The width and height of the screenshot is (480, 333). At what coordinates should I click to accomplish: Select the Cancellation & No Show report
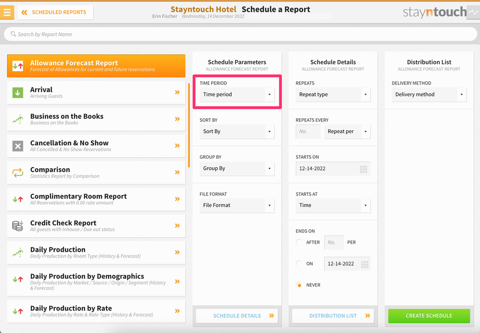(96, 146)
